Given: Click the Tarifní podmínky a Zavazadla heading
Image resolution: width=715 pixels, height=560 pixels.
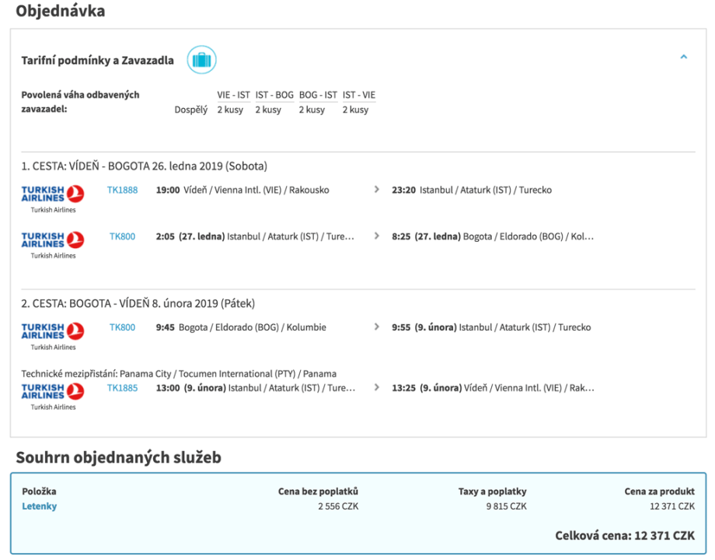Looking at the screenshot, I should [97, 60].
